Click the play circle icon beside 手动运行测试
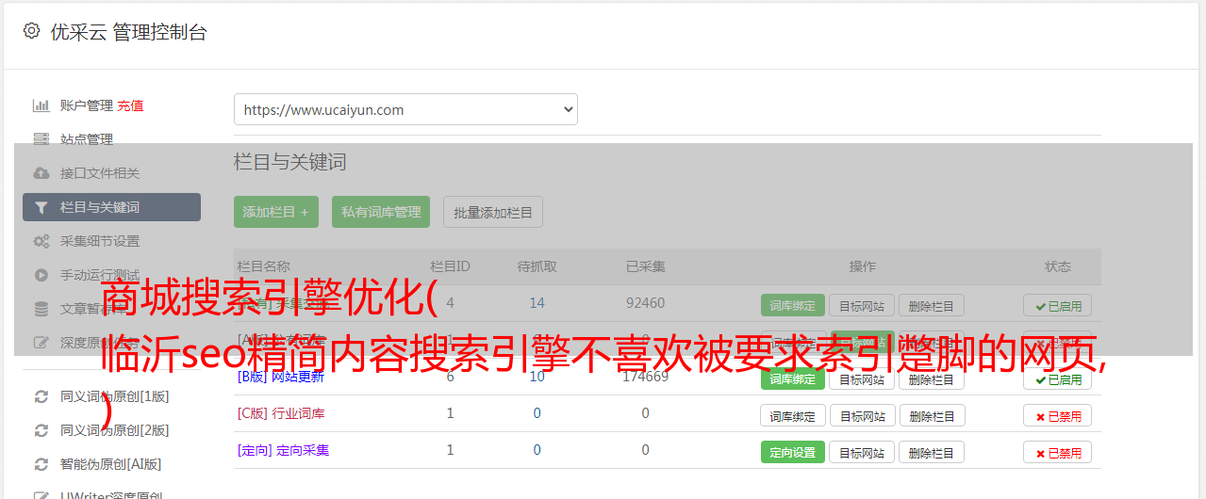The width and height of the screenshot is (1206, 499). pyautogui.click(x=41, y=275)
